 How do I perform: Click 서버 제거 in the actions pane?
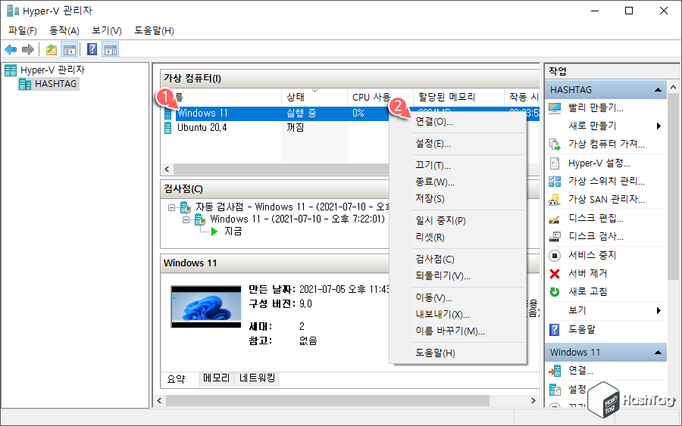pyautogui.click(x=587, y=274)
